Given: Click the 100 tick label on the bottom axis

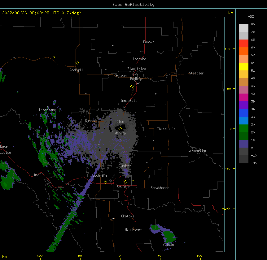Looking at the screenshot, I should click(x=199, y=256).
